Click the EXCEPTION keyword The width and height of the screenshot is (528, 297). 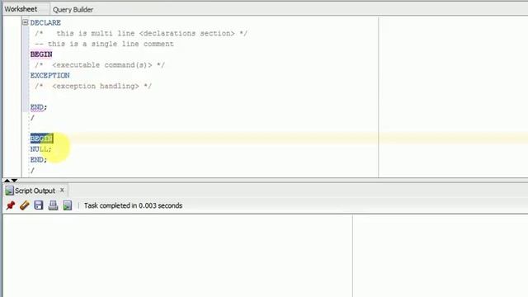49,75
